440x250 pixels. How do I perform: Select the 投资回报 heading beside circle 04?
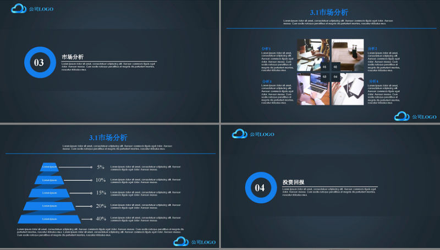tap(293, 182)
